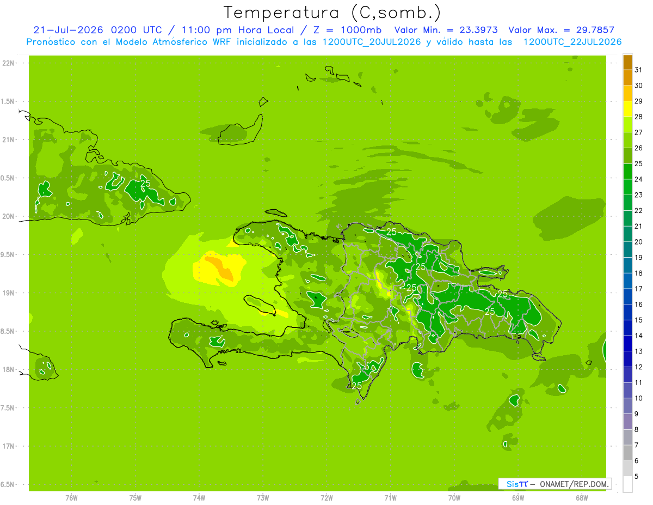Select the yellow-green legend segment between 27 and 28
653x505 pixels.
(627, 125)
